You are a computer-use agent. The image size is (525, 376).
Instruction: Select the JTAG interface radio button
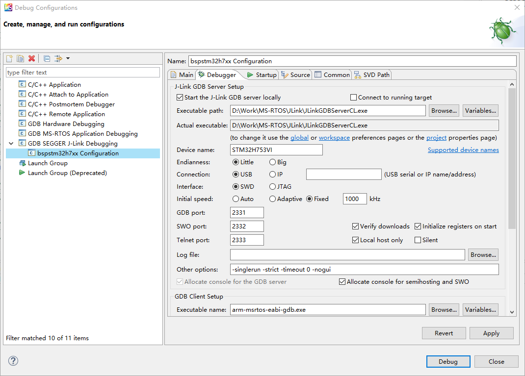(272, 187)
